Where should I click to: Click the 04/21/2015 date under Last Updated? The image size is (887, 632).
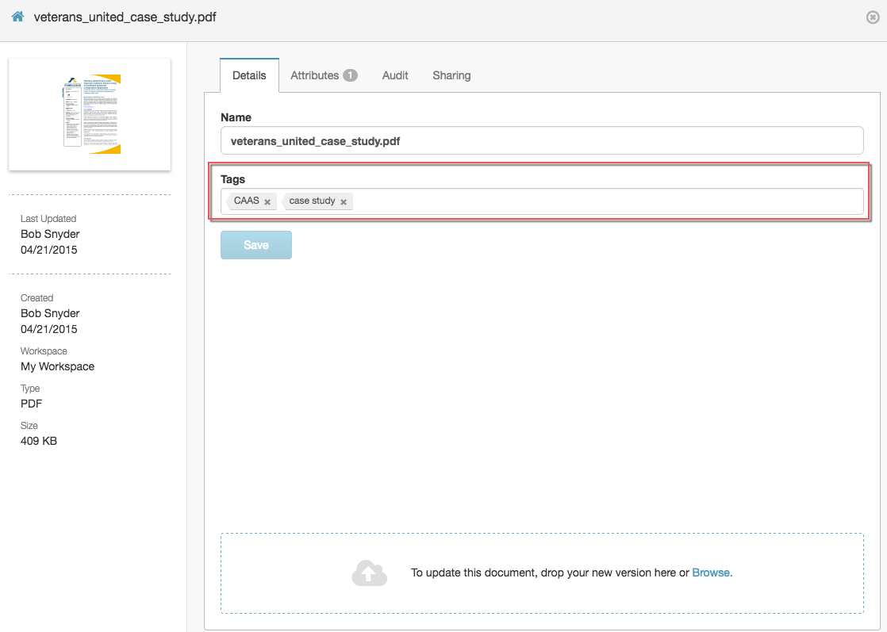(48, 250)
